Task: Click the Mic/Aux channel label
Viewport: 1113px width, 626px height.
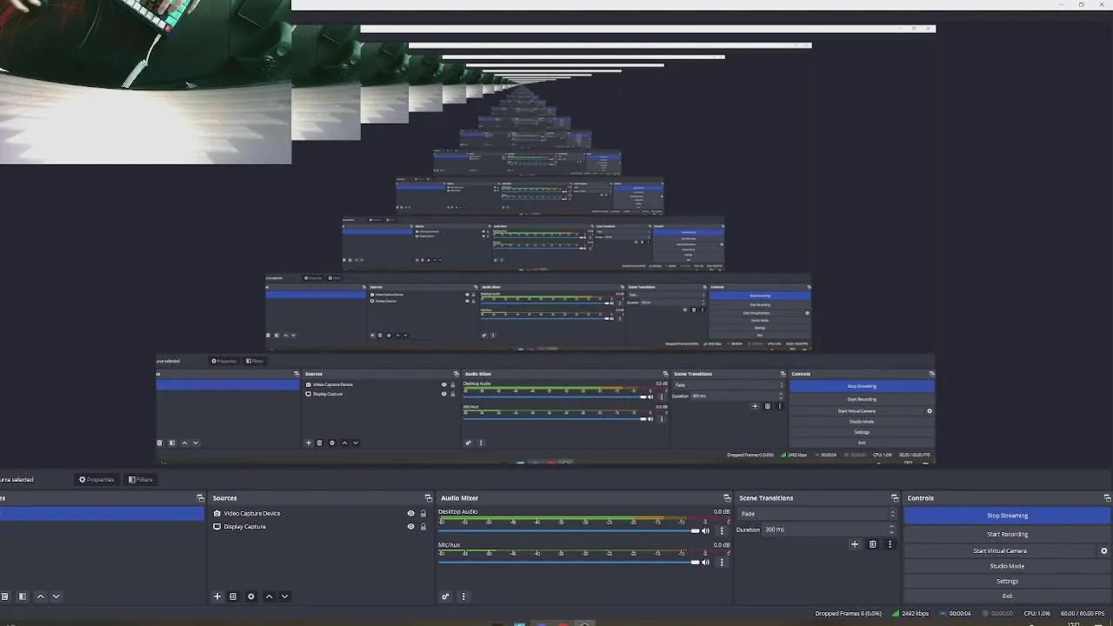Action: [x=450, y=544]
